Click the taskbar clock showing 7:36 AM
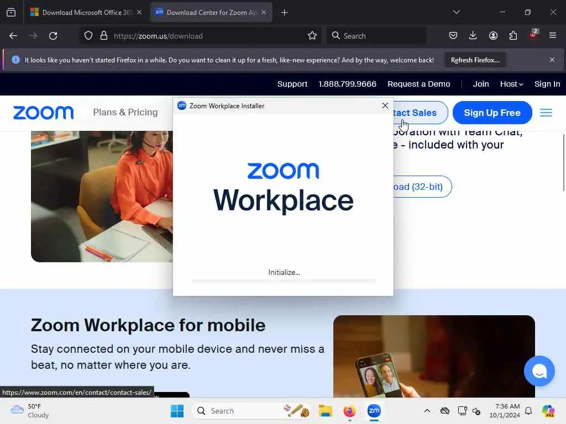The height and width of the screenshot is (424, 566). (505, 411)
